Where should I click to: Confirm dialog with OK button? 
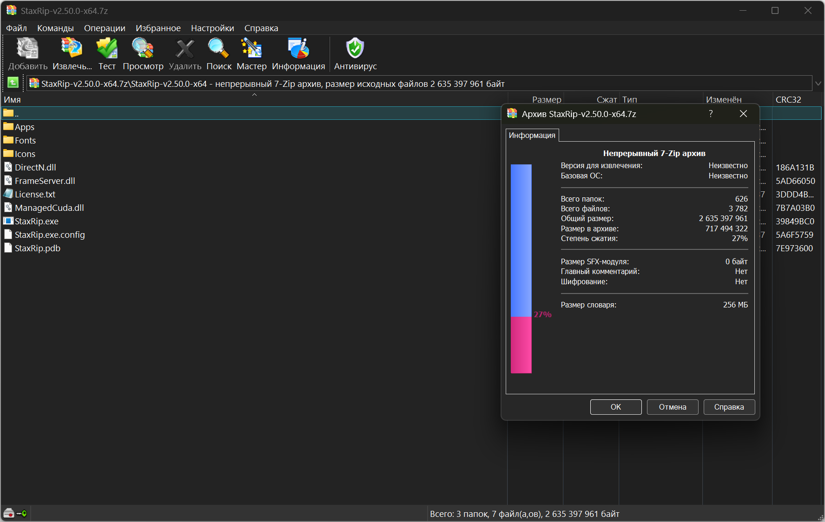616,407
